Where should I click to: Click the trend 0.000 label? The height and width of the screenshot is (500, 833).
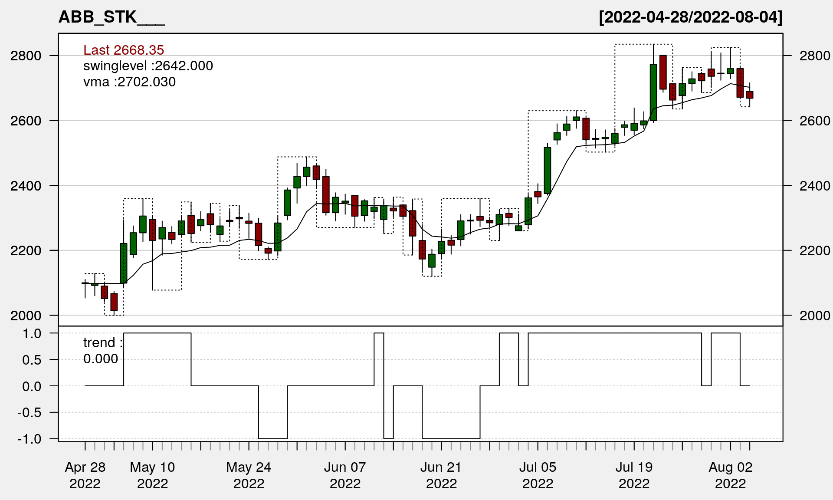pyautogui.click(x=102, y=351)
